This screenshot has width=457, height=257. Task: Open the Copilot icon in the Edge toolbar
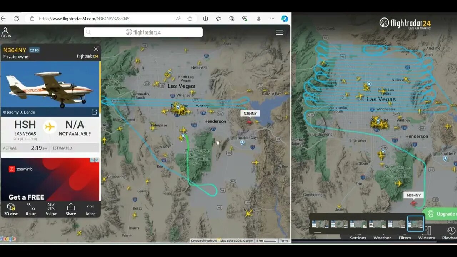(x=285, y=19)
